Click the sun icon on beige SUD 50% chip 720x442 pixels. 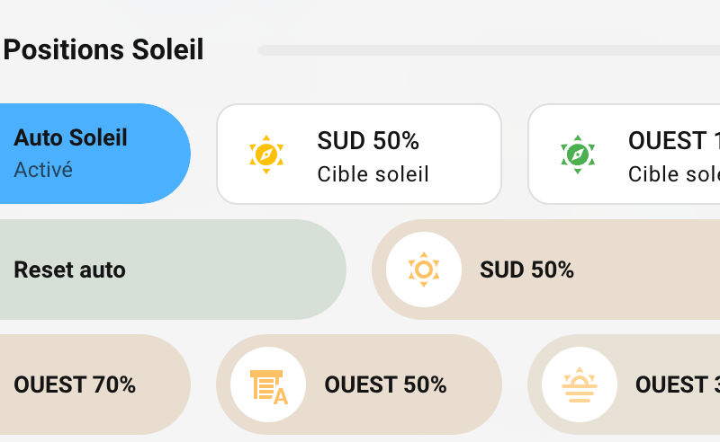[424, 270]
